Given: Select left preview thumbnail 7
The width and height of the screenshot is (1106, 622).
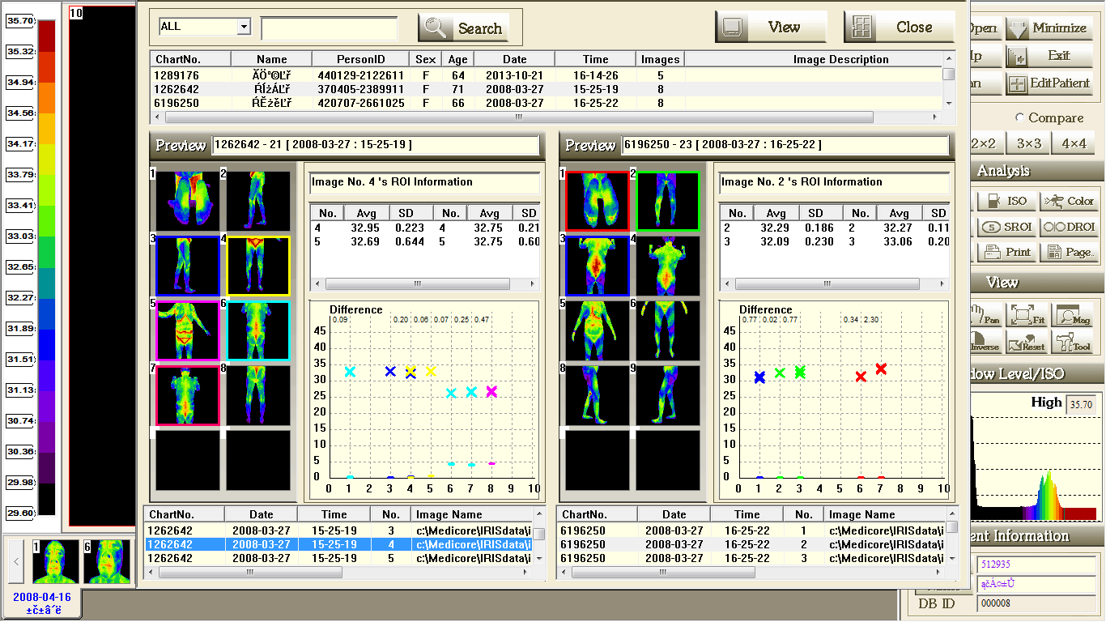Looking at the screenshot, I should pyautogui.click(x=187, y=395).
